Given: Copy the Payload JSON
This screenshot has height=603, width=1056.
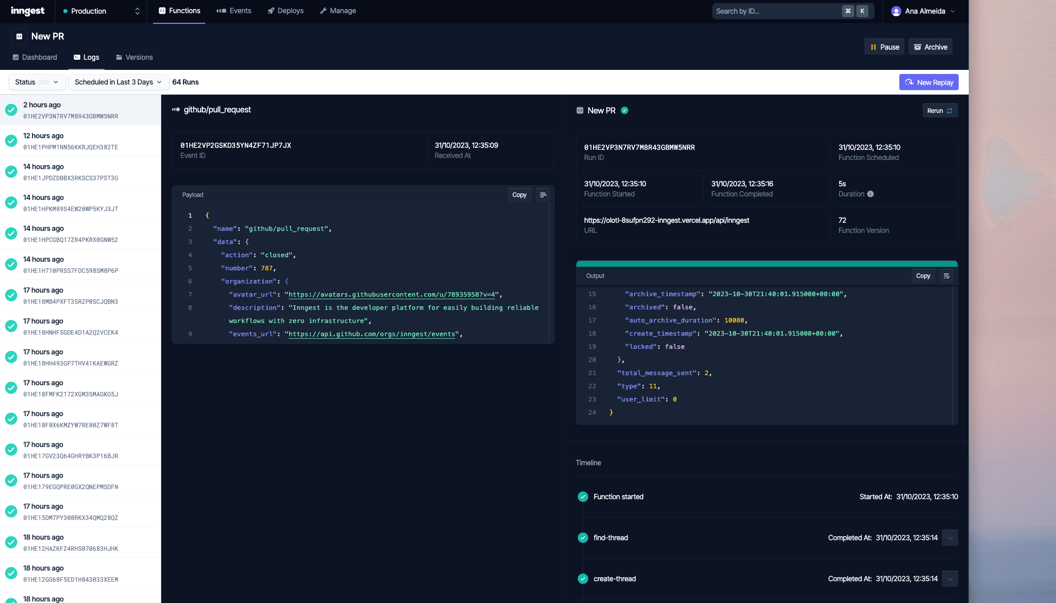Looking at the screenshot, I should [x=519, y=195].
